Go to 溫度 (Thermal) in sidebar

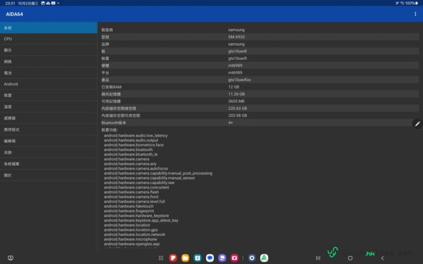[x=49, y=107]
